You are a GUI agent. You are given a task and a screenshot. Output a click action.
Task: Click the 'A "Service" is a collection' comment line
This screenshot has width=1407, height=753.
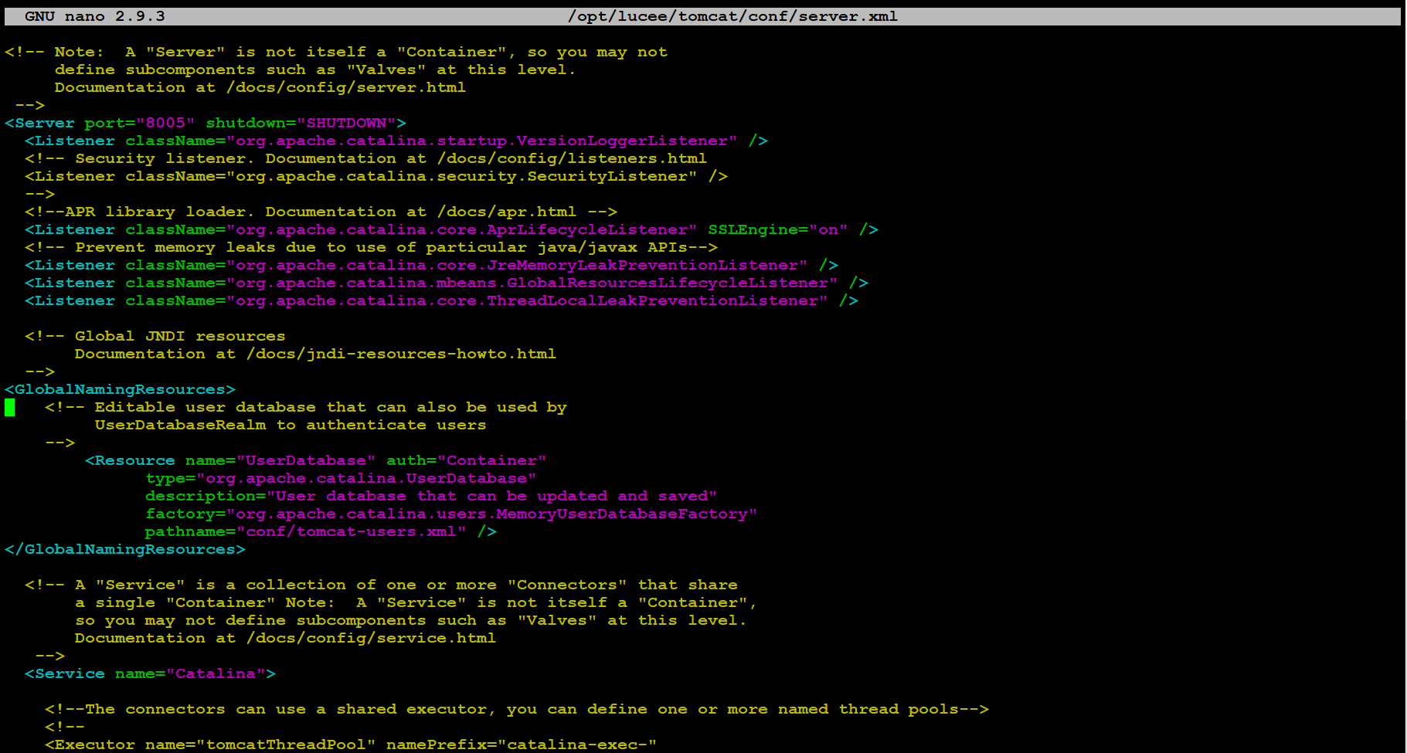(x=381, y=585)
